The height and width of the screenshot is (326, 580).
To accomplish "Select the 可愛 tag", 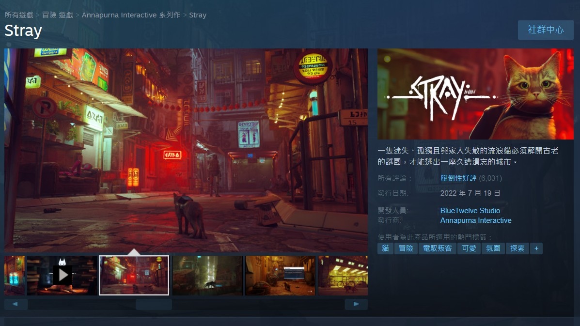I will pos(469,248).
